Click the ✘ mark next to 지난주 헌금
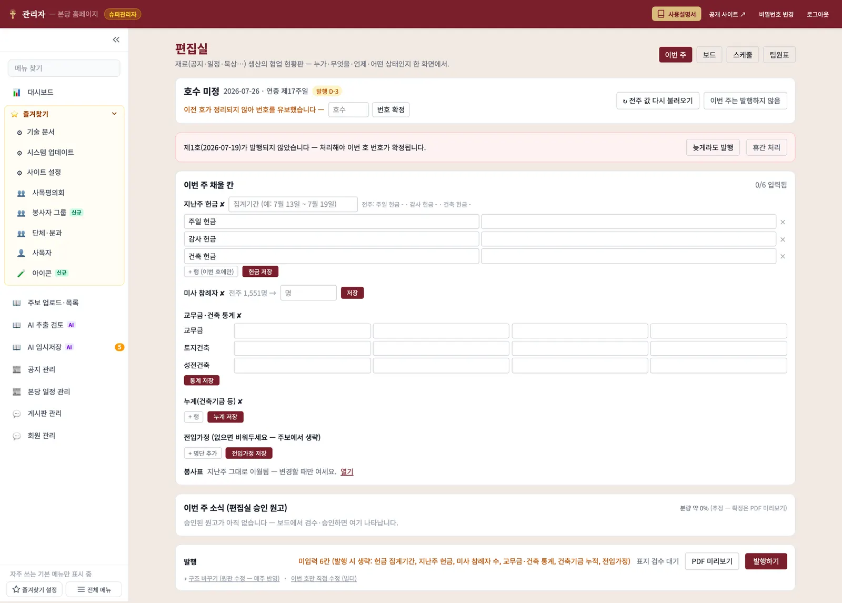 (x=222, y=205)
